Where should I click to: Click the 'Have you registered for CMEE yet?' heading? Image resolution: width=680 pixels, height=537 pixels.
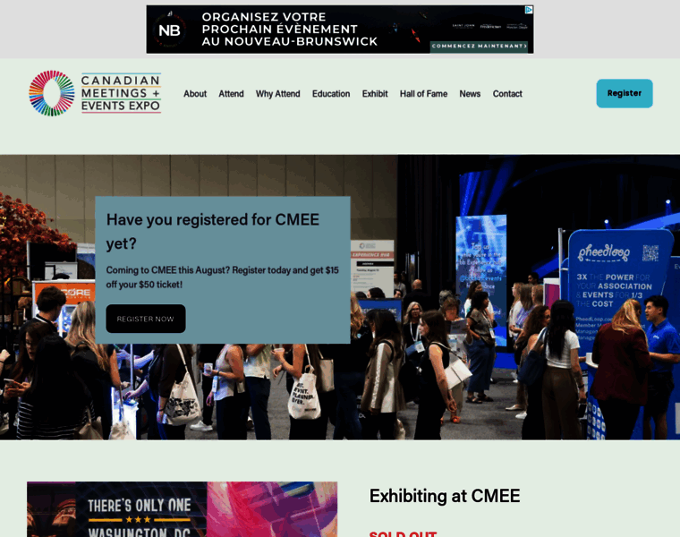tap(213, 231)
